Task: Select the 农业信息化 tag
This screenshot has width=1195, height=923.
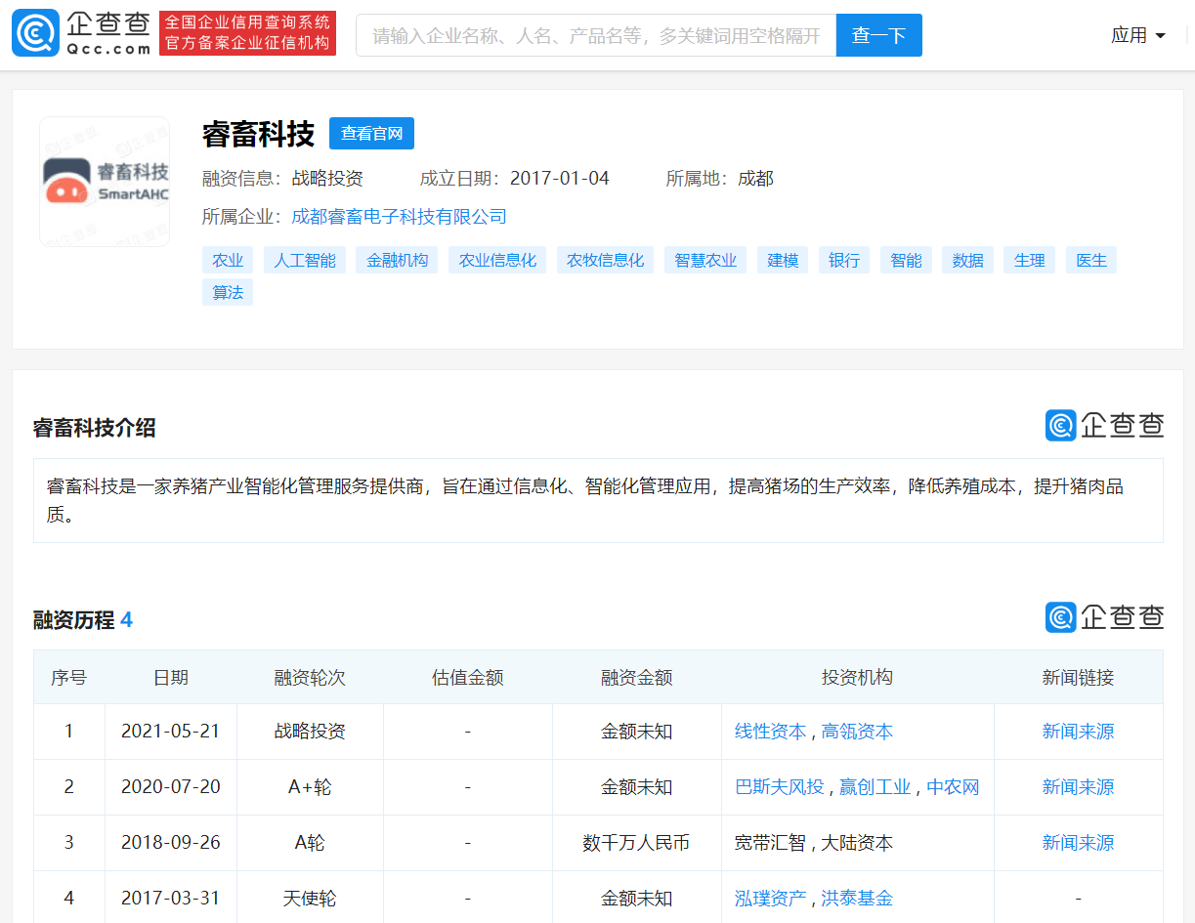Action: 498,261
